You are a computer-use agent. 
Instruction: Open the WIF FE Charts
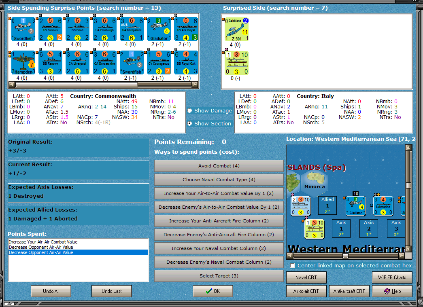[392, 277]
